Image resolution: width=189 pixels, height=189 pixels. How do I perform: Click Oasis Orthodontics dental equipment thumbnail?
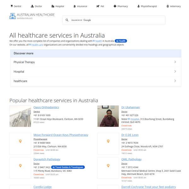click(x=20, y=116)
